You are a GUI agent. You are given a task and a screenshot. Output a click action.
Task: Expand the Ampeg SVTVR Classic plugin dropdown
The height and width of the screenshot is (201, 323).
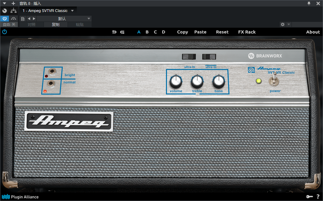point(72,11)
